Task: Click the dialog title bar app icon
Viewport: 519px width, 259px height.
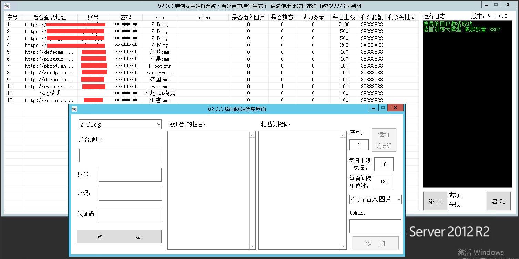Action: click(x=74, y=109)
